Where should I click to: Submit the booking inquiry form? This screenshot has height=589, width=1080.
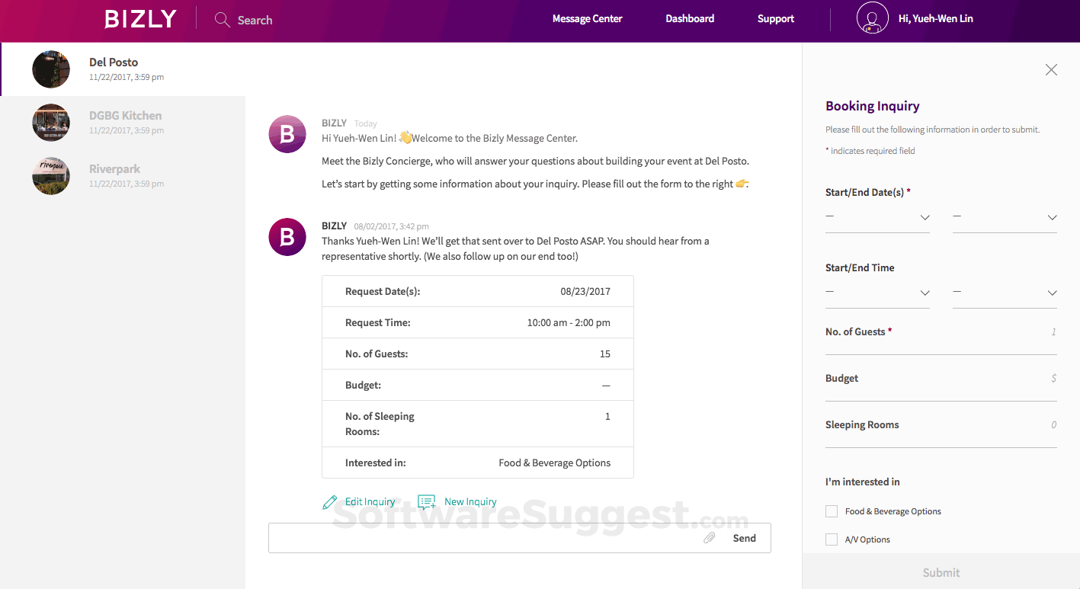coord(941,572)
